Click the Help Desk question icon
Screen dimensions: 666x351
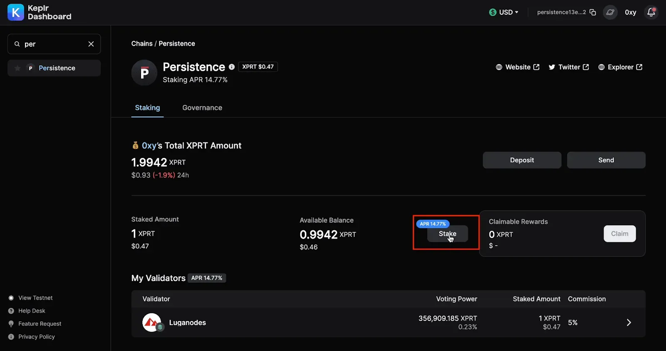(x=11, y=311)
